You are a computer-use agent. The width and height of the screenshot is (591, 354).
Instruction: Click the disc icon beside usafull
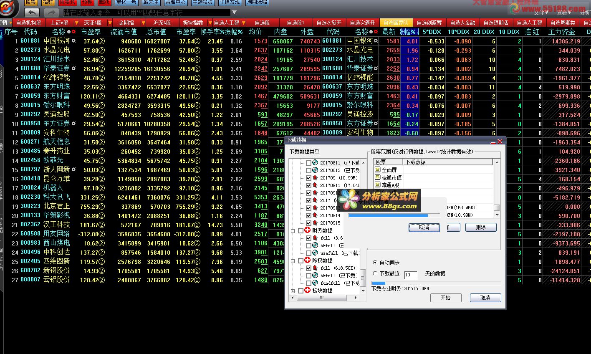pyautogui.click(x=315, y=253)
